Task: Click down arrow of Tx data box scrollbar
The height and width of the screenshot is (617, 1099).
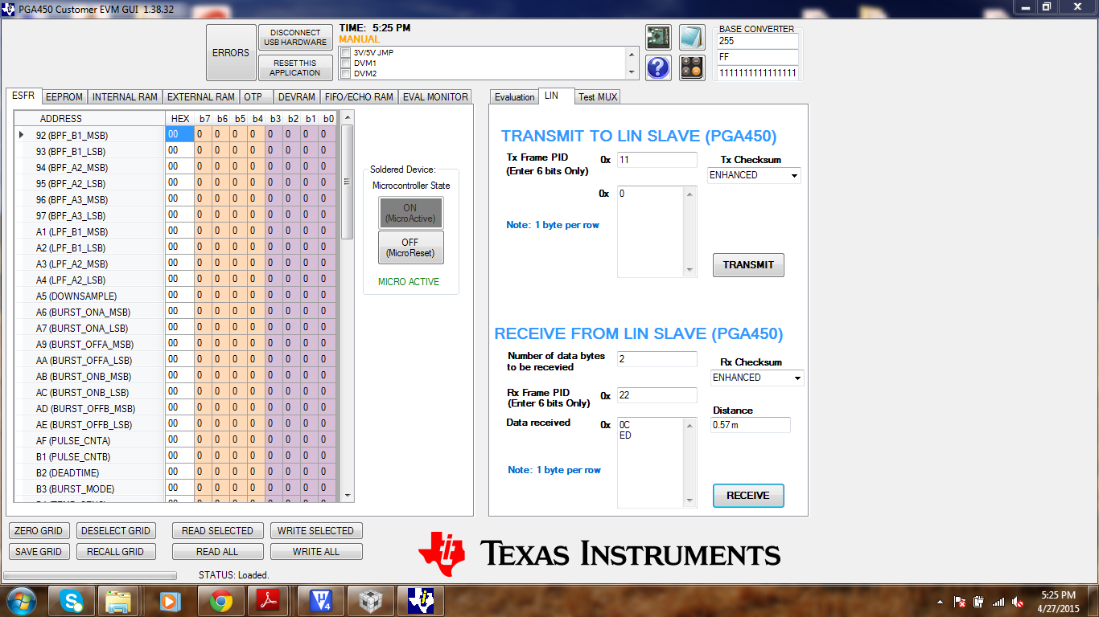Action: pos(689,271)
